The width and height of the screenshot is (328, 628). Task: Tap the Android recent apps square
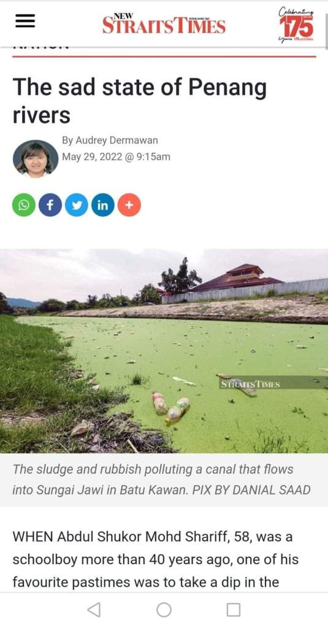pos(234,610)
